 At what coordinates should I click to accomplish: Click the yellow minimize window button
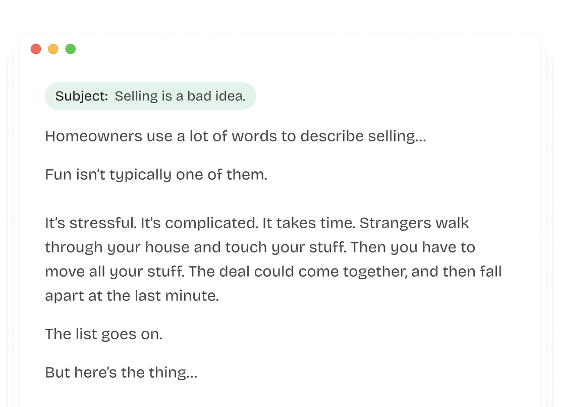point(53,49)
